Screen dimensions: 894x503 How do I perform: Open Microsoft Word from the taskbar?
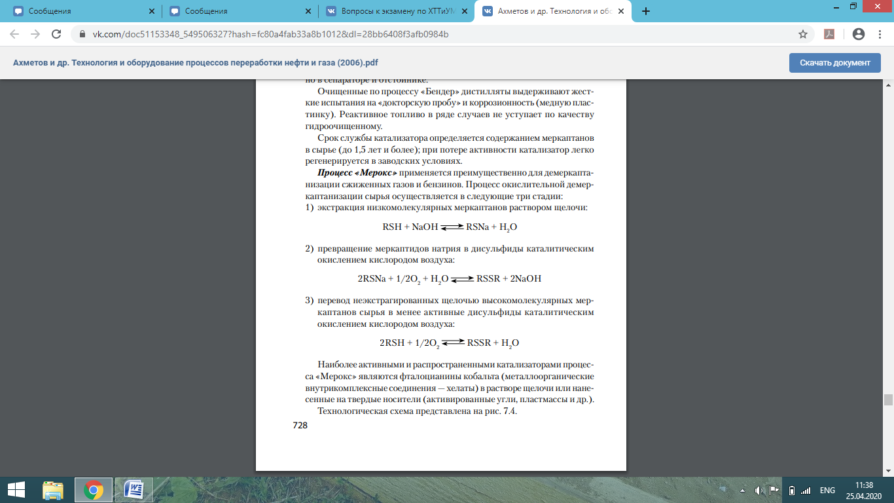[x=134, y=490]
